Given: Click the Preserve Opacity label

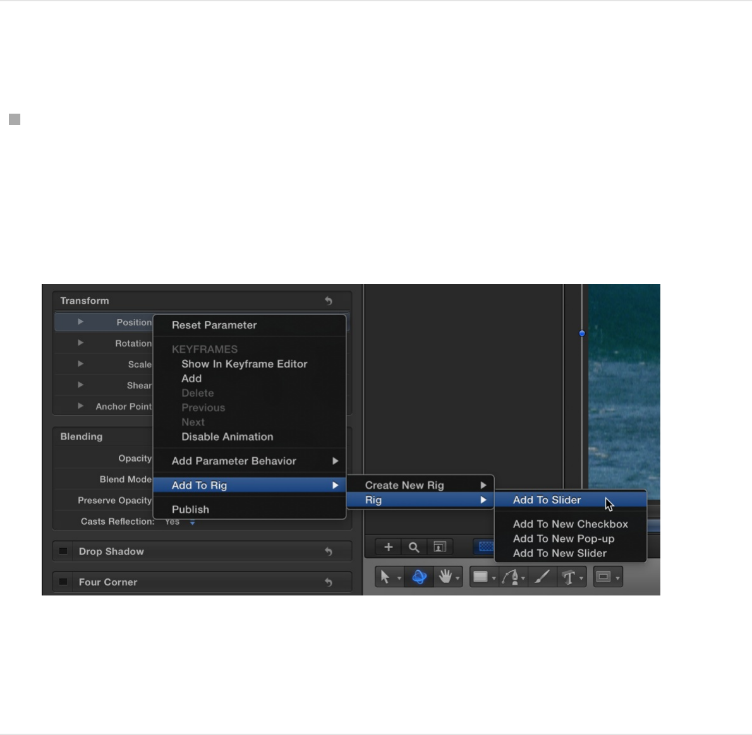Looking at the screenshot, I should (114, 501).
